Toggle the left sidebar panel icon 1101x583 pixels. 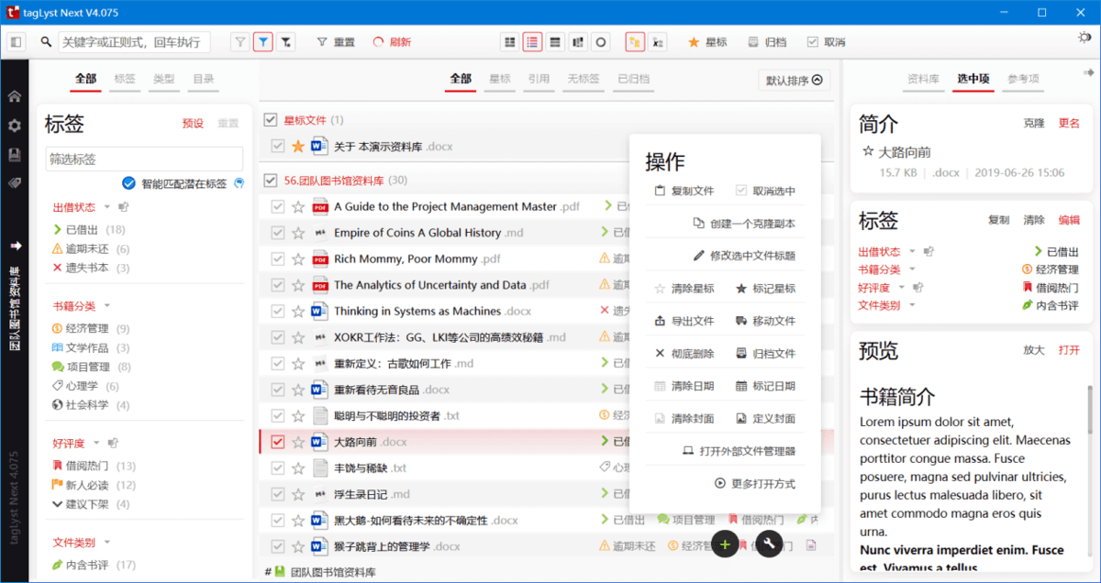[x=16, y=42]
